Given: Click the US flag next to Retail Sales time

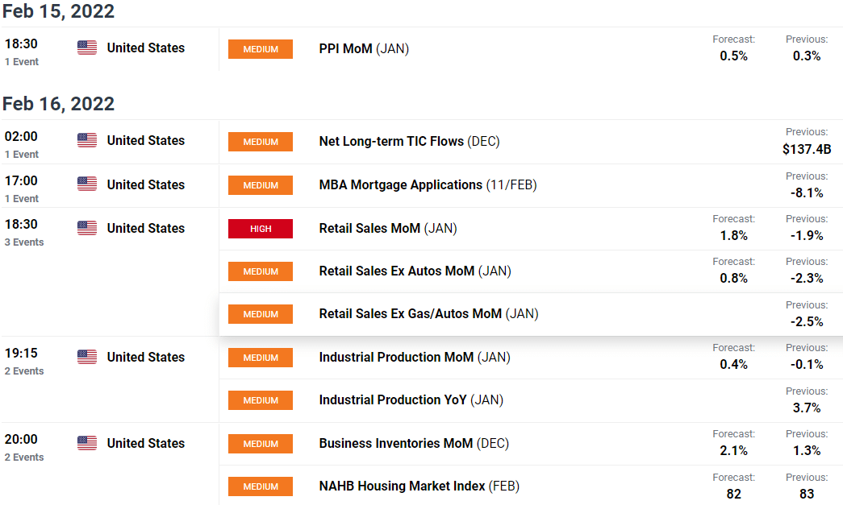Looking at the screenshot, I should tap(87, 228).
